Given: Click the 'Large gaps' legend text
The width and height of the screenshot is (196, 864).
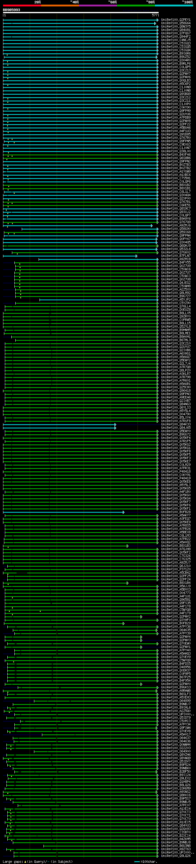Looking at the screenshot, I should (13, 862).
